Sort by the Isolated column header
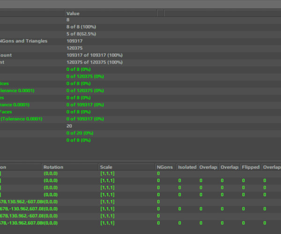The image size is (281, 234). (x=187, y=167)
